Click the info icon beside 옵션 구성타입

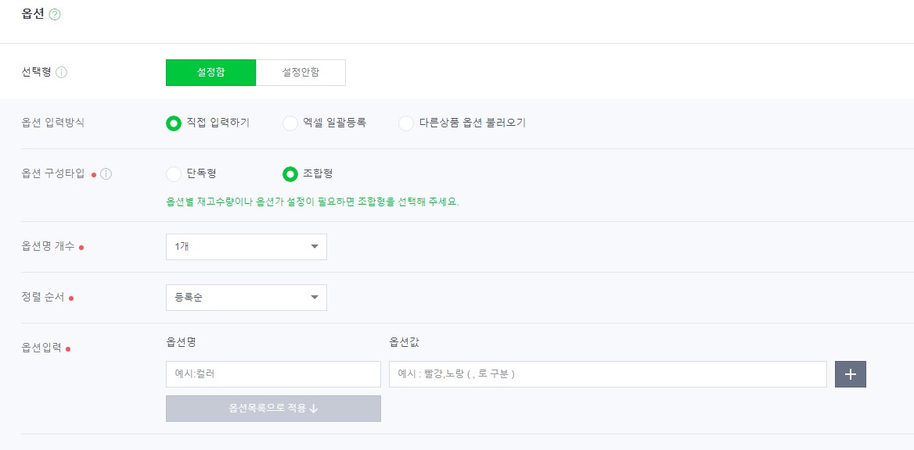coord(106,173)
